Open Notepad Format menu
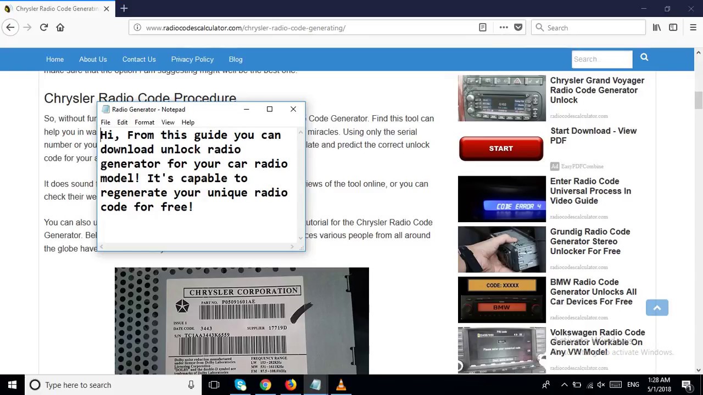703x395 pixels. pyautogui.click(x=144, y=122)
